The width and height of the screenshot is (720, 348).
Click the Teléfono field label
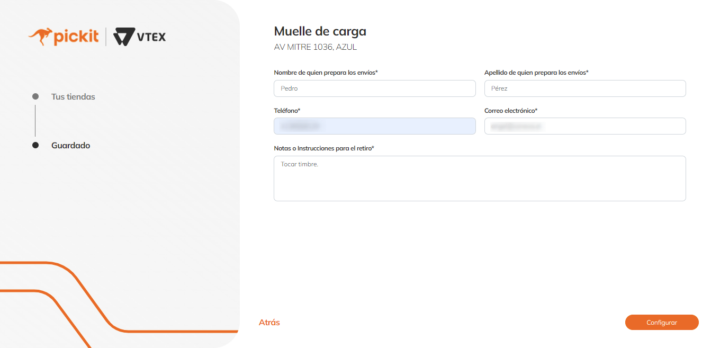287,111
